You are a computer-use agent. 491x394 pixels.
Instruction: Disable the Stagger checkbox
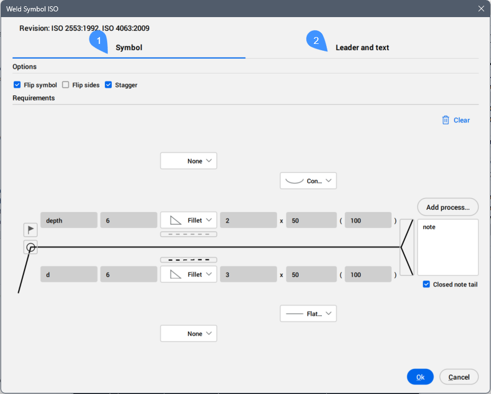pos(108,85)
